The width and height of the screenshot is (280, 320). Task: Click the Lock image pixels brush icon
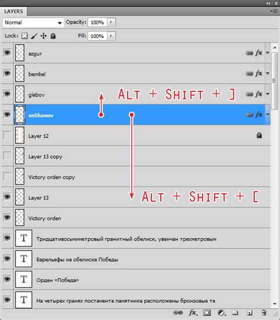point(34,36)
